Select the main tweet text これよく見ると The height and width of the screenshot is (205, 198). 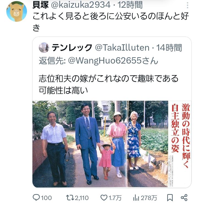point(111,22)
